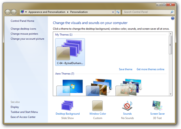Open Ease of Access Center link

[23, 117]
